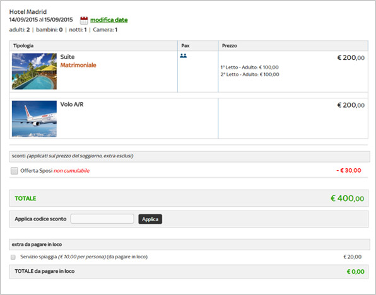This screenshot has height=295, width=376.
Task: Click the red -€ 30,00 discount amount
Action: coord(349,171)
